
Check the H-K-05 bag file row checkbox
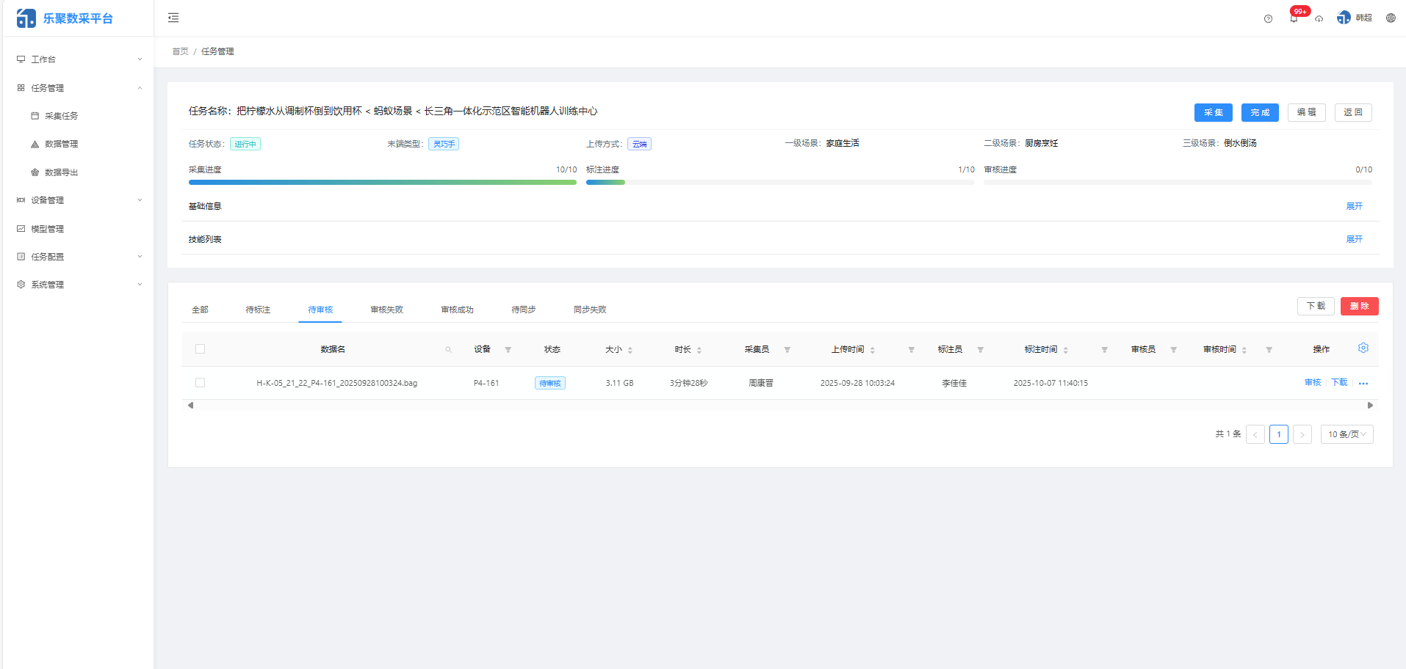[x=200, y=382]
